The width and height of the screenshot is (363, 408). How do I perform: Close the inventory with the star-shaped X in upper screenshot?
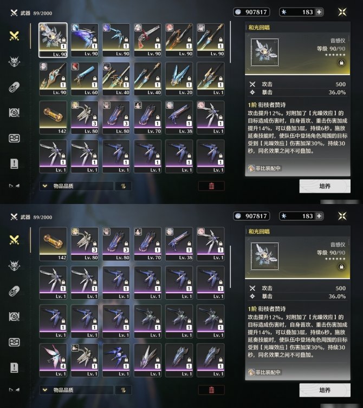pyautogui.click(x=342, y=12)
